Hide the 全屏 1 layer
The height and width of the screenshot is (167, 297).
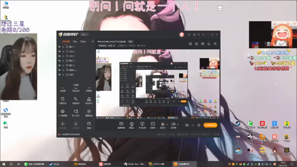pyautogui.click(x=59, y=75)
